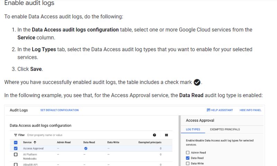Click the Service column header
The image size is (277, 166).
coord(27,142)
